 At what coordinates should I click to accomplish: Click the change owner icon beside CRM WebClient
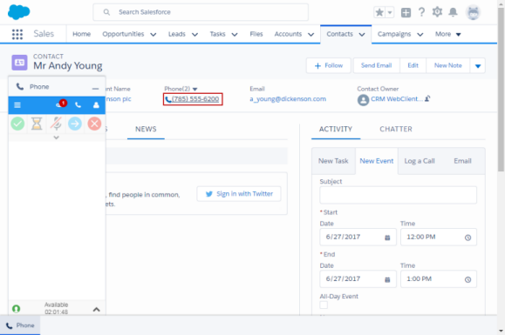coord(427,98)
